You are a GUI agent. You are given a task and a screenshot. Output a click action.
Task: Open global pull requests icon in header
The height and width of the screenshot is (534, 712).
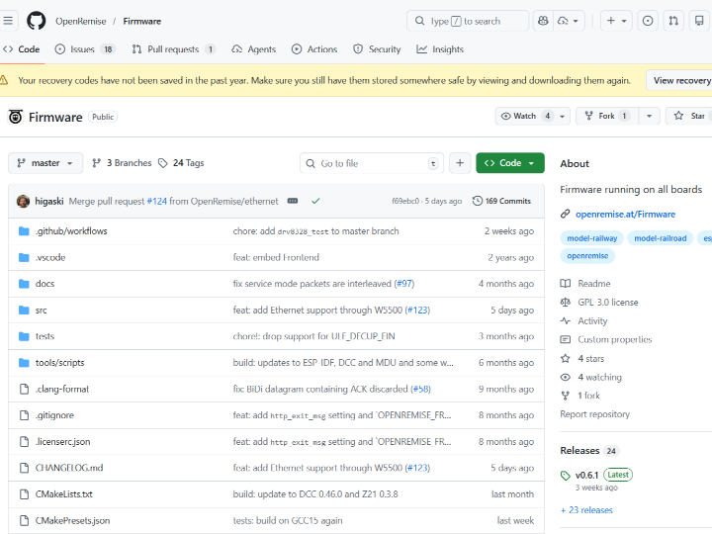tap(673, 21)
